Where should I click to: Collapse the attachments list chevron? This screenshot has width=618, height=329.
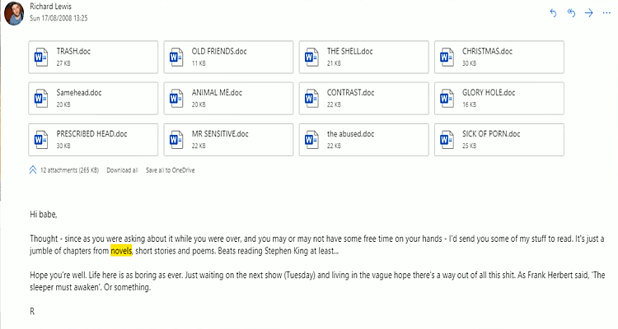[32, 170]
